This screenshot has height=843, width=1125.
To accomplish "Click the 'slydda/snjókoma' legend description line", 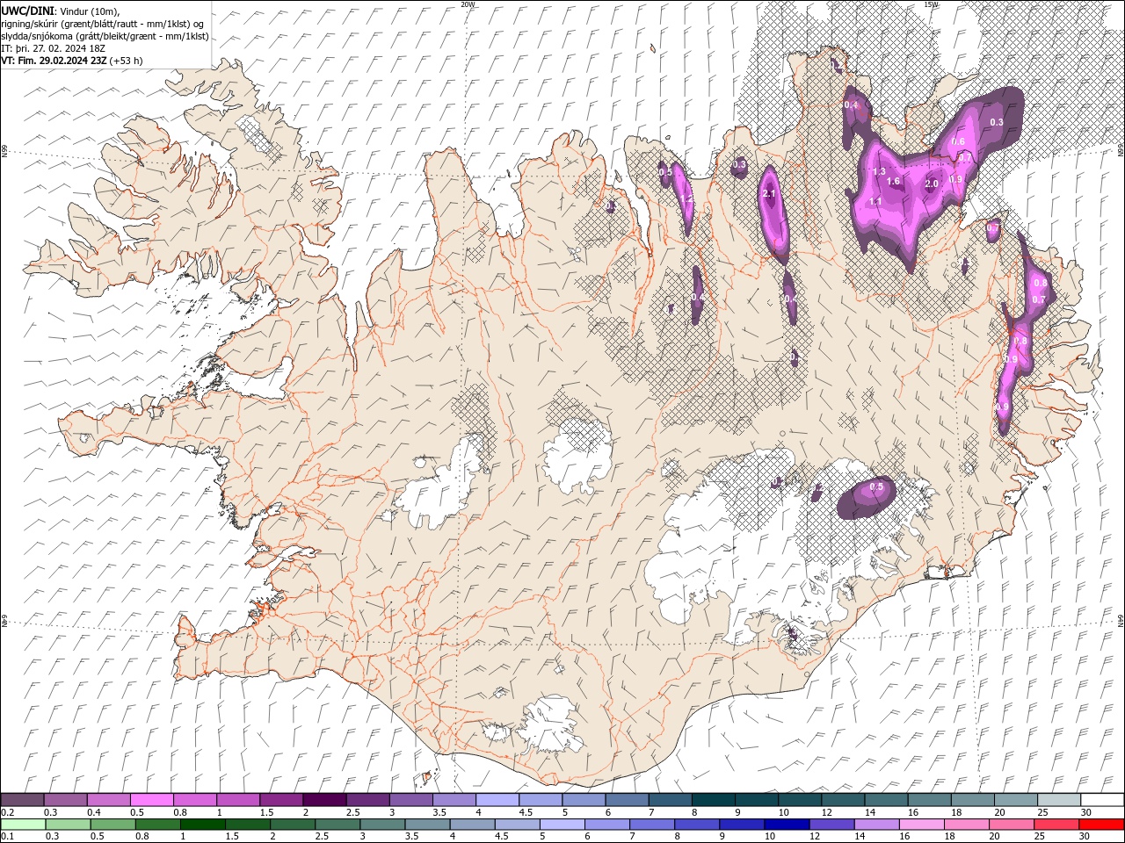I will pyautogui.click(x=105, y=36).
